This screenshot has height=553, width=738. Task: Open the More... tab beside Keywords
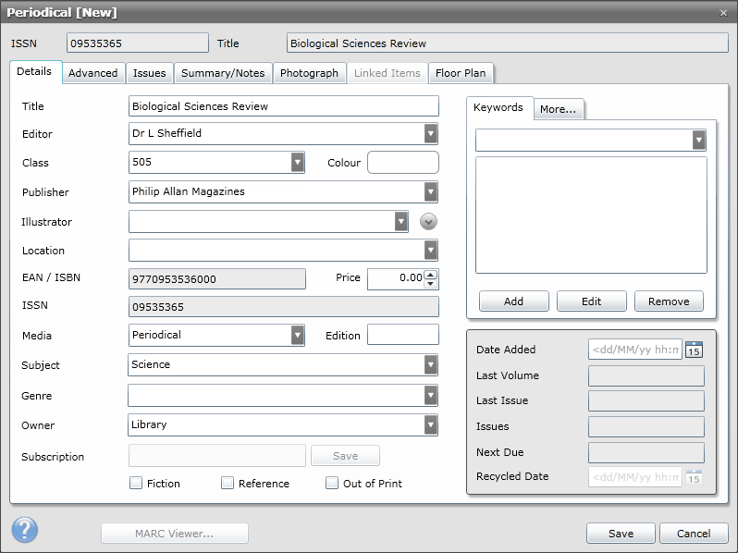(559, 109)
